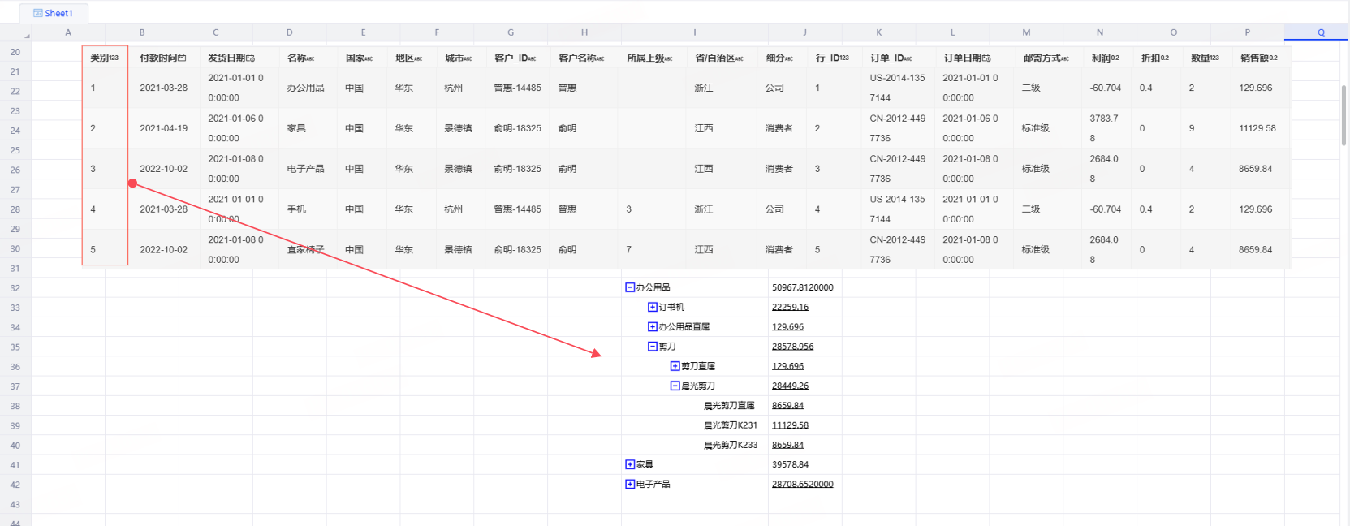The height and width of the screenshot is (526, 1350).
Task: Click datetime icon beside 订单日期 header
Action: [986, 58]
